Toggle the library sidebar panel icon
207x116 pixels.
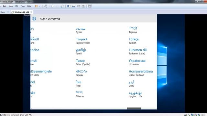[x=69, y=6]
